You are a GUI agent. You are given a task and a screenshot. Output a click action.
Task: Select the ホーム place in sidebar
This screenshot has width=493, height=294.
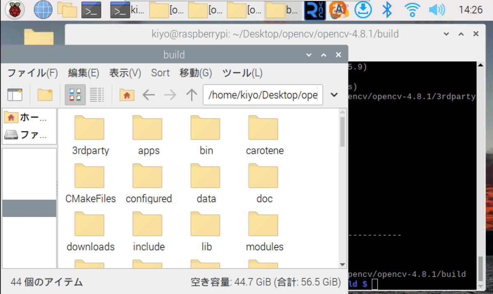pos(29,118)
